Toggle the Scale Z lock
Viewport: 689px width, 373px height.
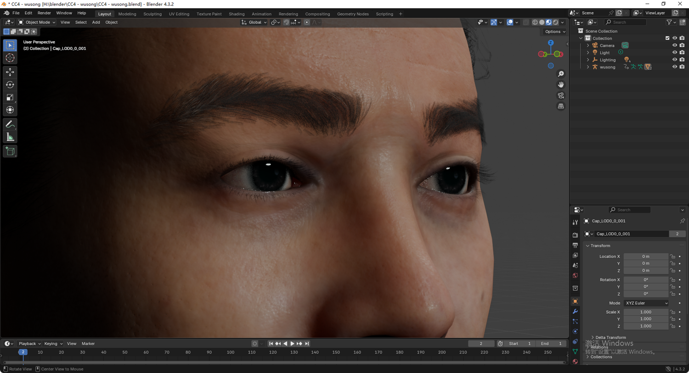pyautogui.click(x=672, y=326)
